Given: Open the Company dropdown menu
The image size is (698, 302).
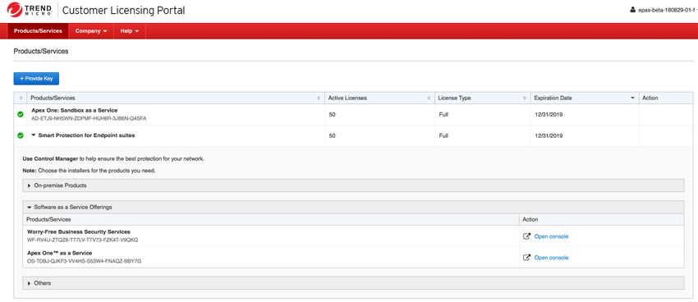Looking at the screenshot, I should (x=91, y=31).
